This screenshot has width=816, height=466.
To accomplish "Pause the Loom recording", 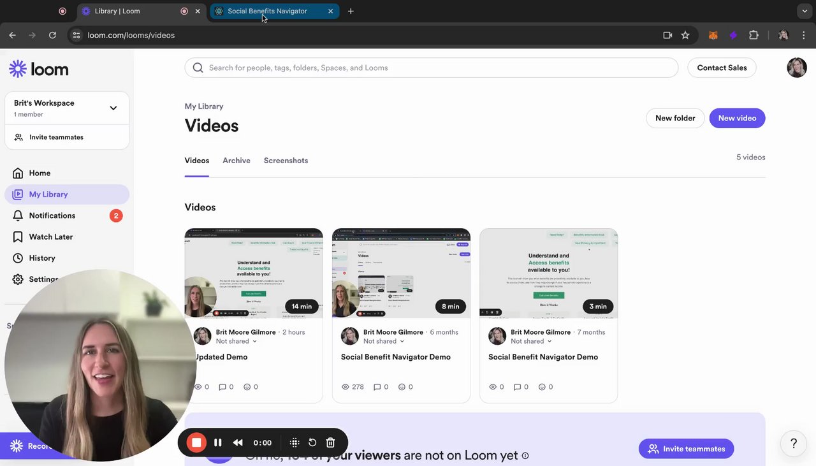I will click(218, 442).
